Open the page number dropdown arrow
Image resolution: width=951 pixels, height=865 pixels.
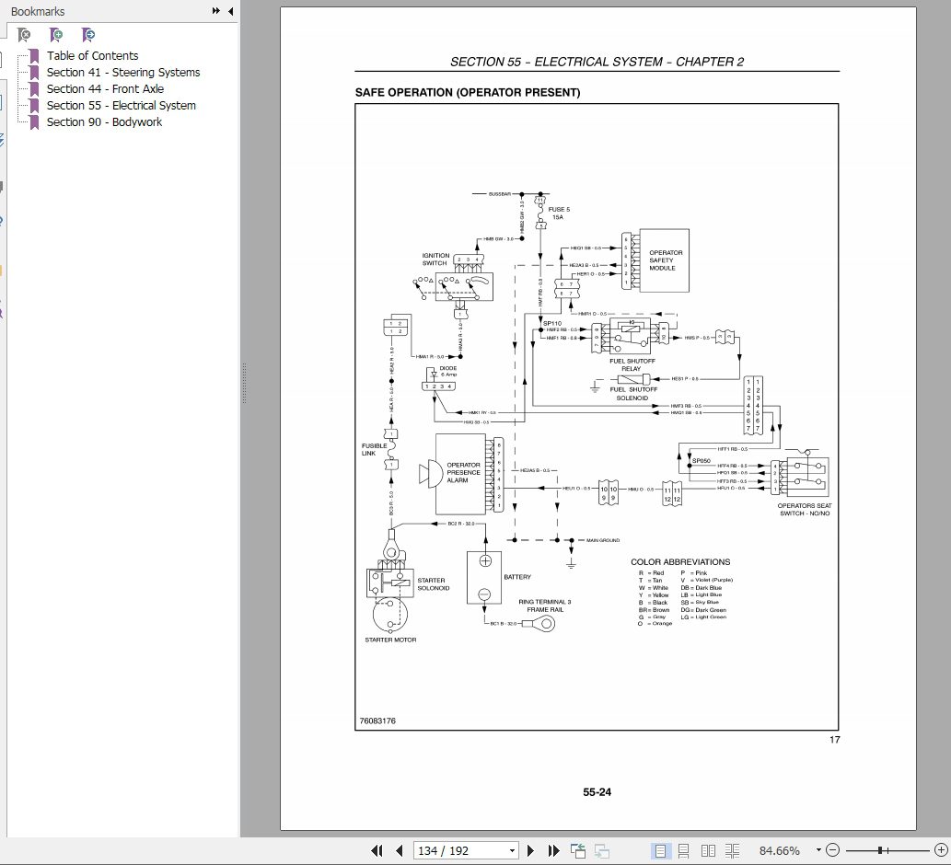pos(513,850)
